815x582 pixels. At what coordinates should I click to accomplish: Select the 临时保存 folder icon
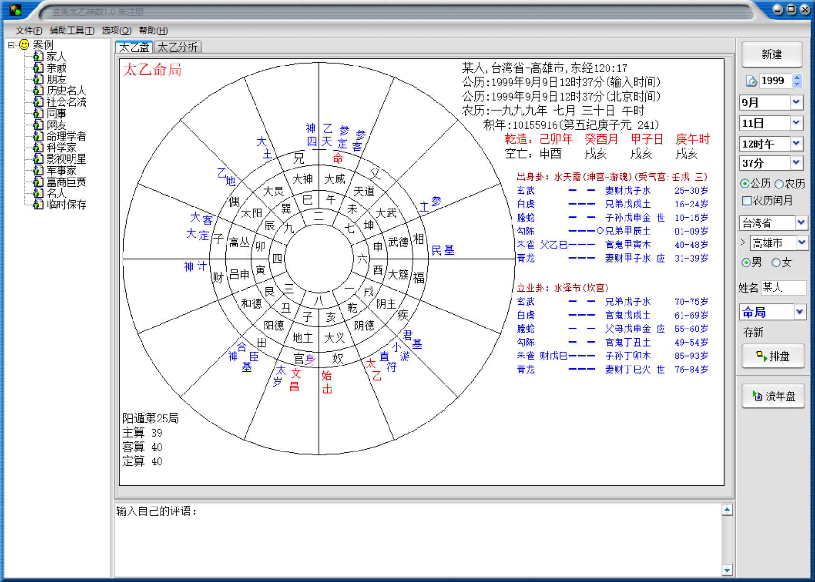(38, 205)
